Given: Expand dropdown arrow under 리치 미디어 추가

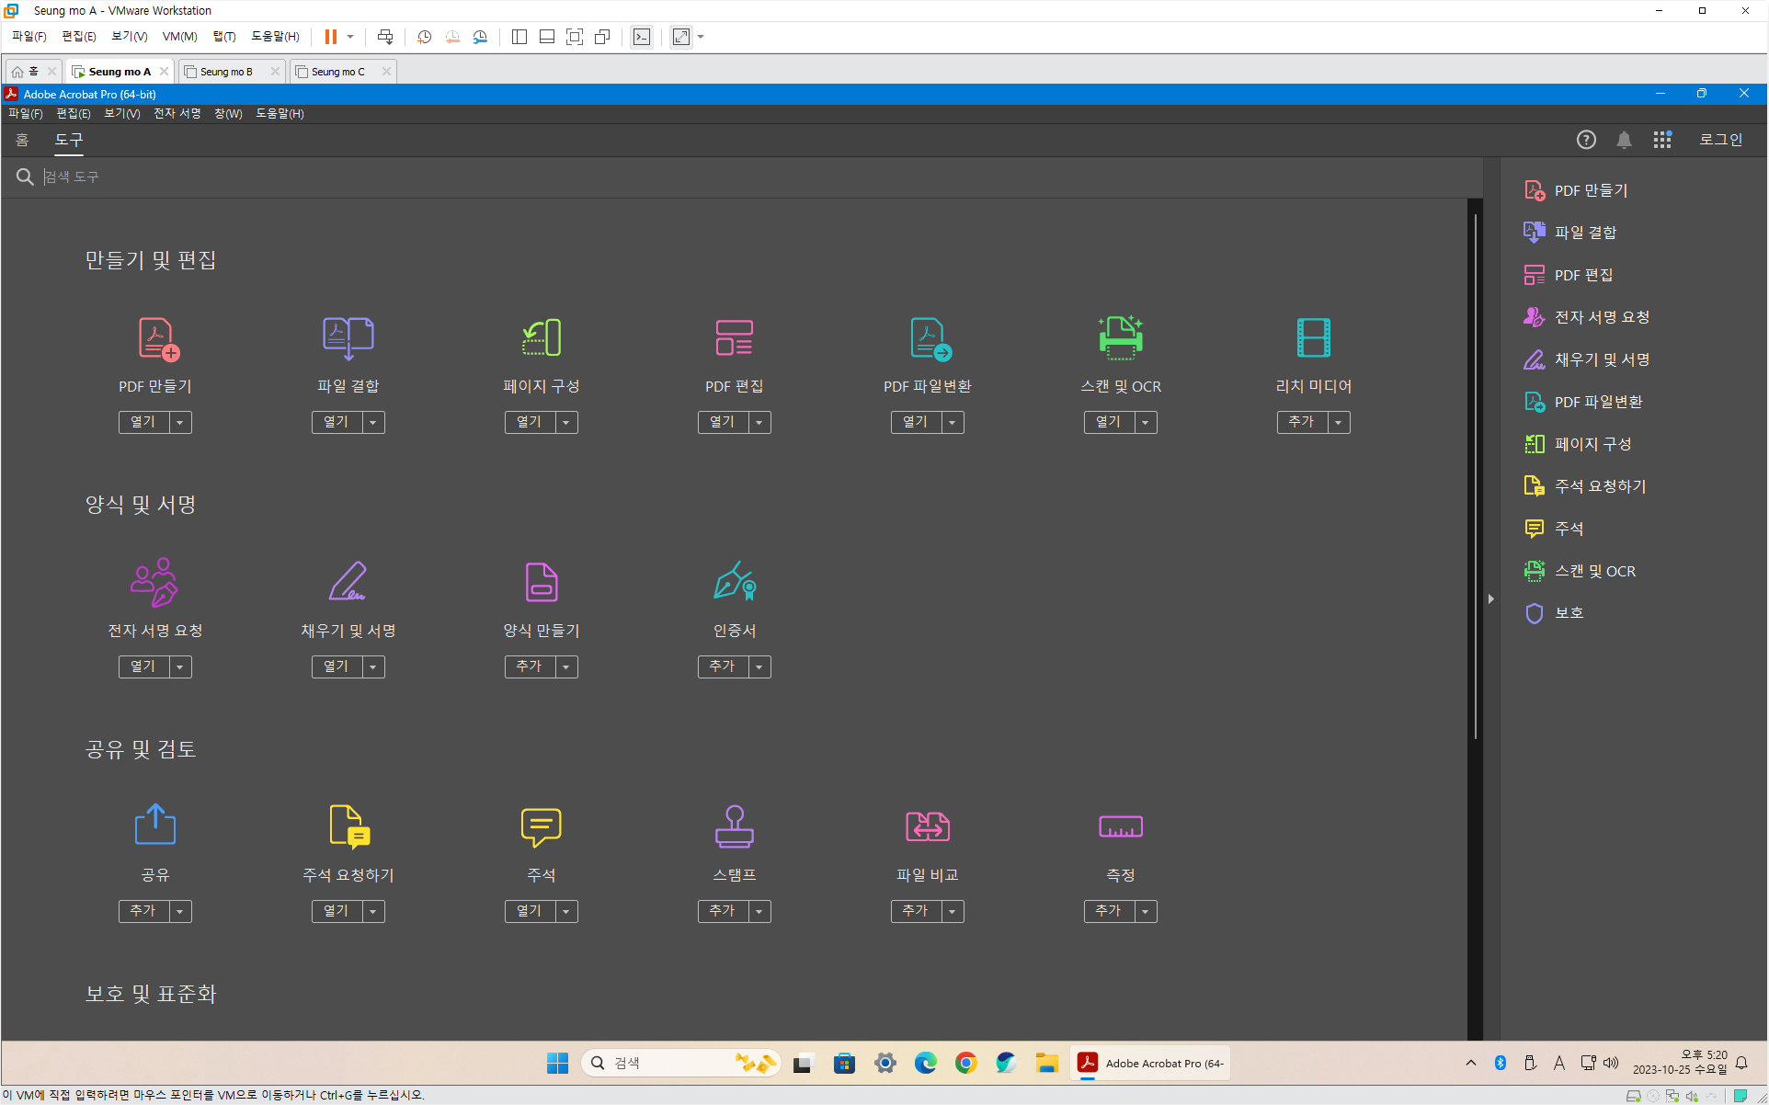Looking at the screenshot, I should (1339, 423).
